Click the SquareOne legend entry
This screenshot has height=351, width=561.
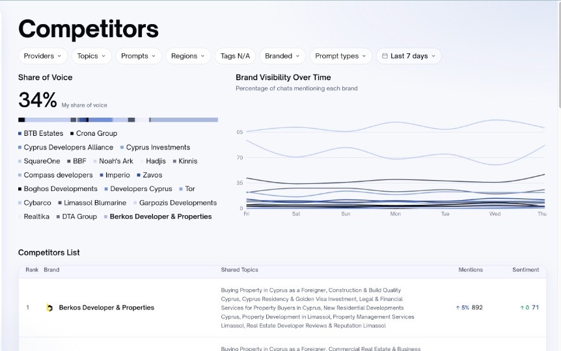[x=39, y=161]
